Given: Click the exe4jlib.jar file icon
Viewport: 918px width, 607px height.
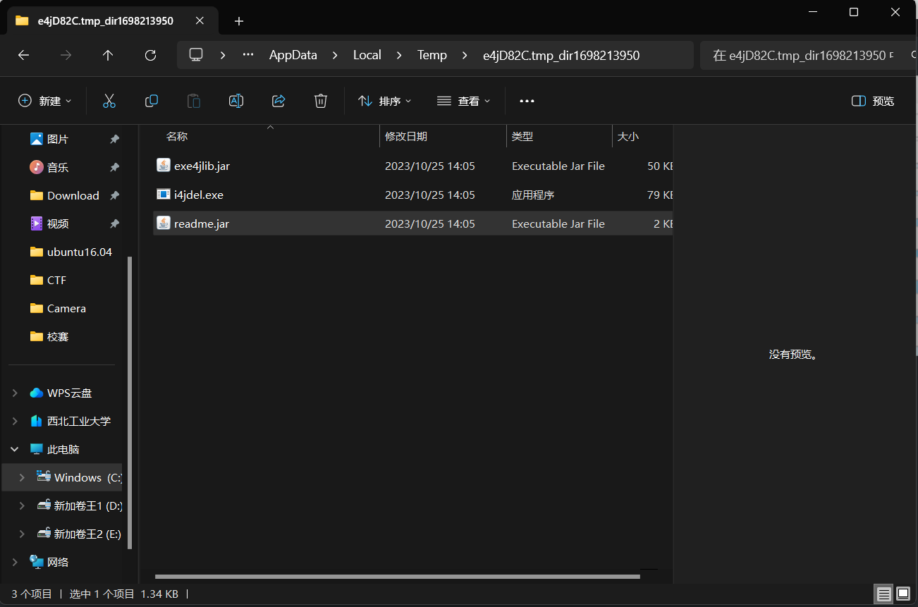Looking at the screenshot, I should [x=164, y=166].
